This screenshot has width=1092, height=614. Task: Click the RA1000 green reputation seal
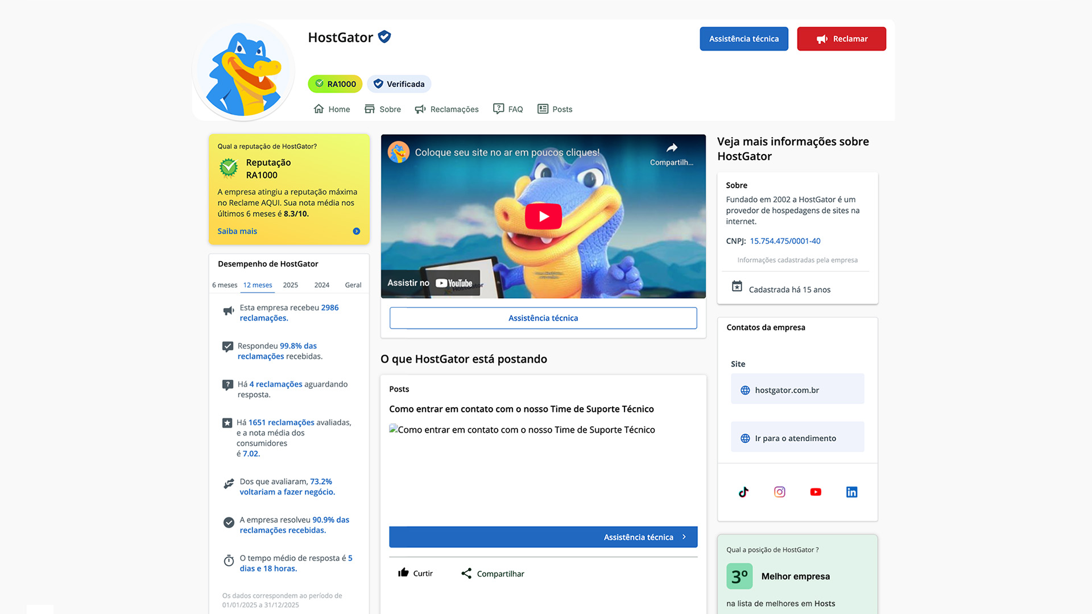334,84
